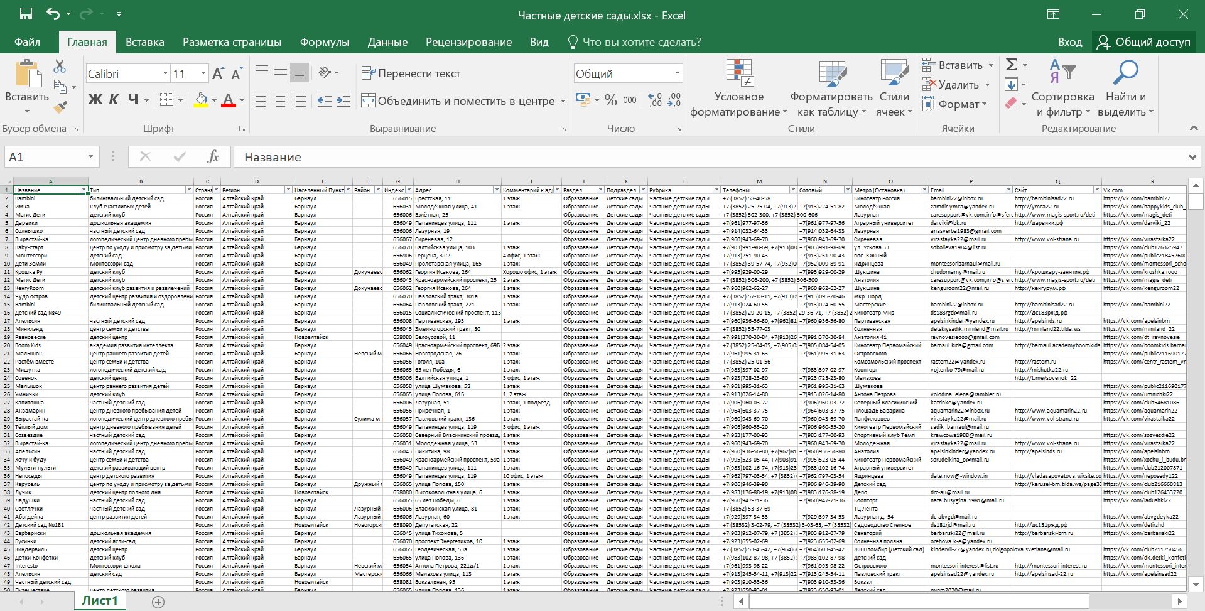1205x611 pixels.
Task: Click the Name Box showing A1
Action: tap(44, 157)
